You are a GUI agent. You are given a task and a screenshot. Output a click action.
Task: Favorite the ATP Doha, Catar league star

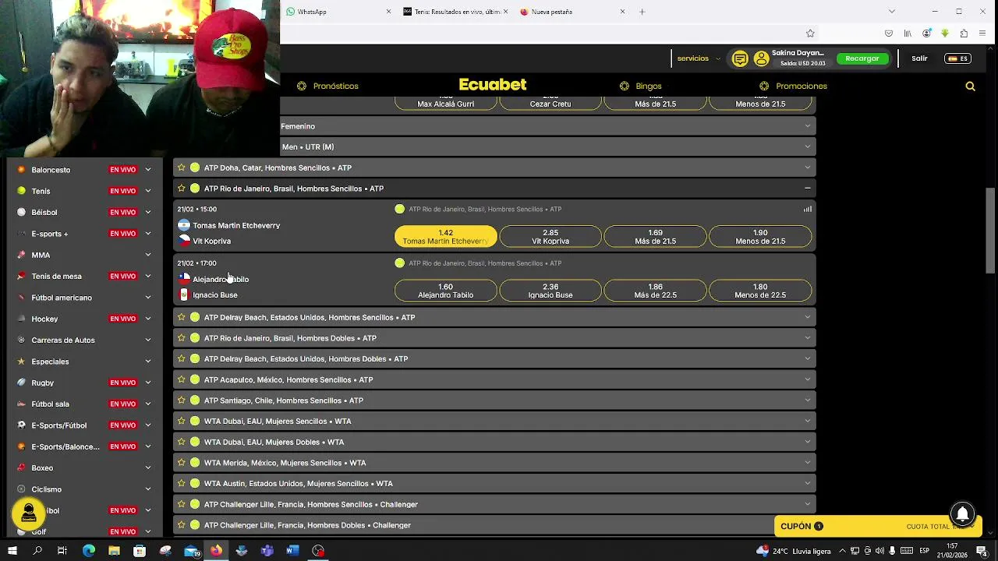[x=181, y=168]
